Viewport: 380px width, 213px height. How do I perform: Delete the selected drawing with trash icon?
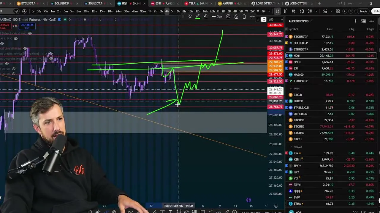pyautogui.click(x=244, y=17)
